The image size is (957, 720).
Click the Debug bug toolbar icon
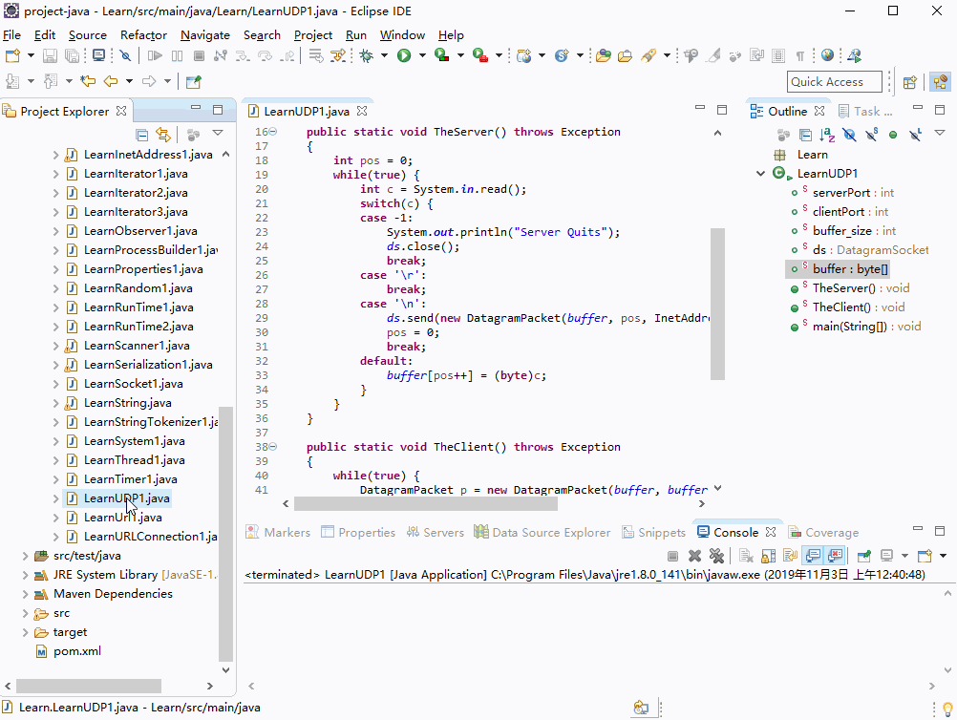click(366, 56)
